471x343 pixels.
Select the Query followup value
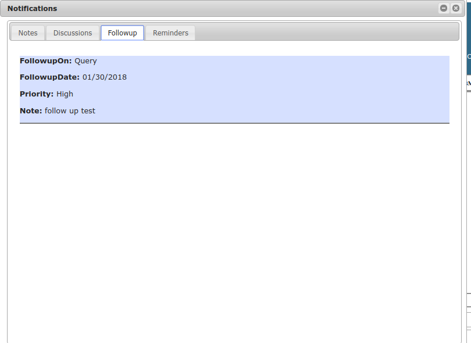85,61
